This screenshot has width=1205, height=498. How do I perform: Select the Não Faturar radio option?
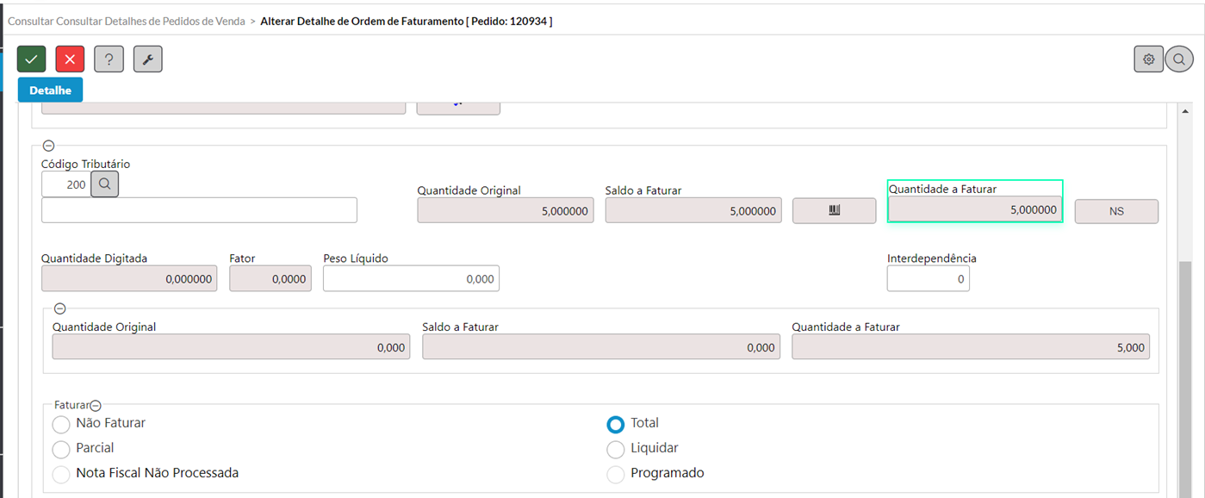pos(61,425)
